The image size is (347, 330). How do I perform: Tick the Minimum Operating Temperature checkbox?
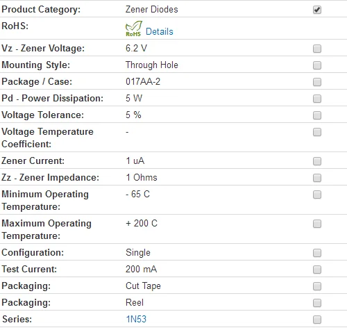tap(317, 195)
